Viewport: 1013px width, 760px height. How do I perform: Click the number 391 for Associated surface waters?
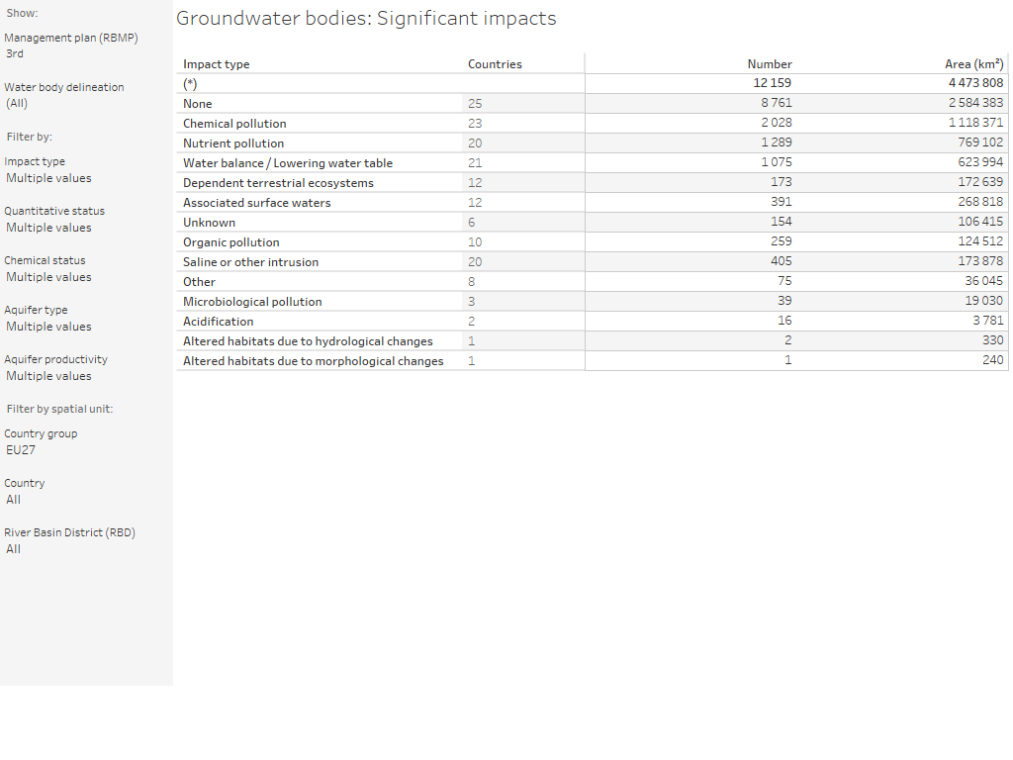click(x=782, y=202)
